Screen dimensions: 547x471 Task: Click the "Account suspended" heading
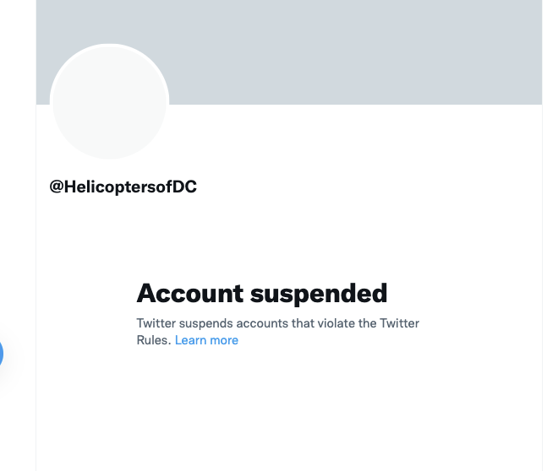(x=261, y=293)
